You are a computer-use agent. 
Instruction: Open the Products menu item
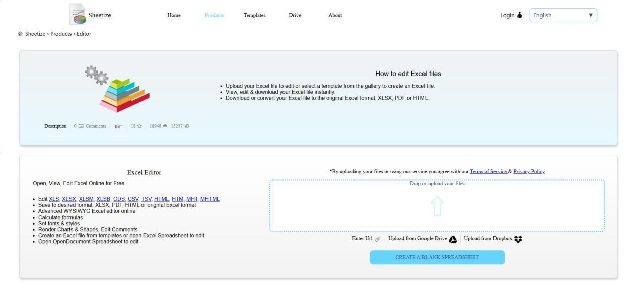(215, 15)
